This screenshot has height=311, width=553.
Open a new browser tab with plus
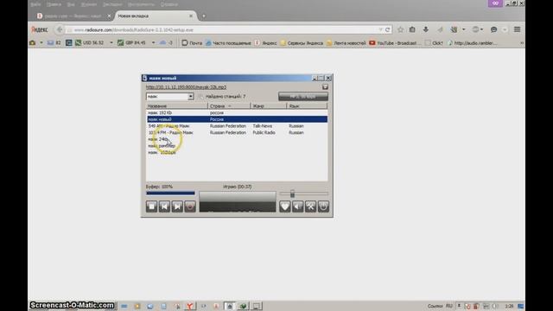click(x=204, y=16)
